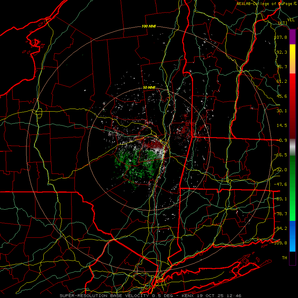This screenshot has height=298, width=298.
Task: Click the purple segment of the color bar
Action: point(292,37)
